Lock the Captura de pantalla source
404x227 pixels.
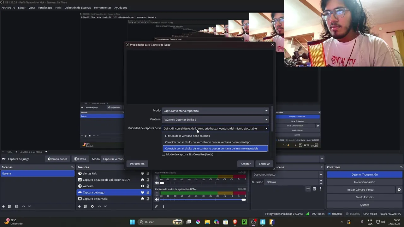(148, 199)
